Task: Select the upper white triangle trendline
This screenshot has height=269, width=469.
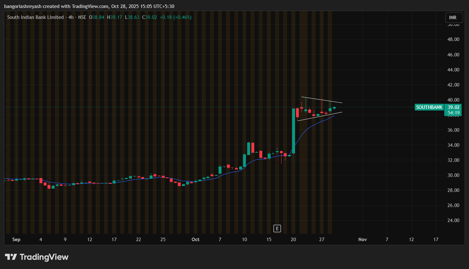Action: [x=322, y=100]
